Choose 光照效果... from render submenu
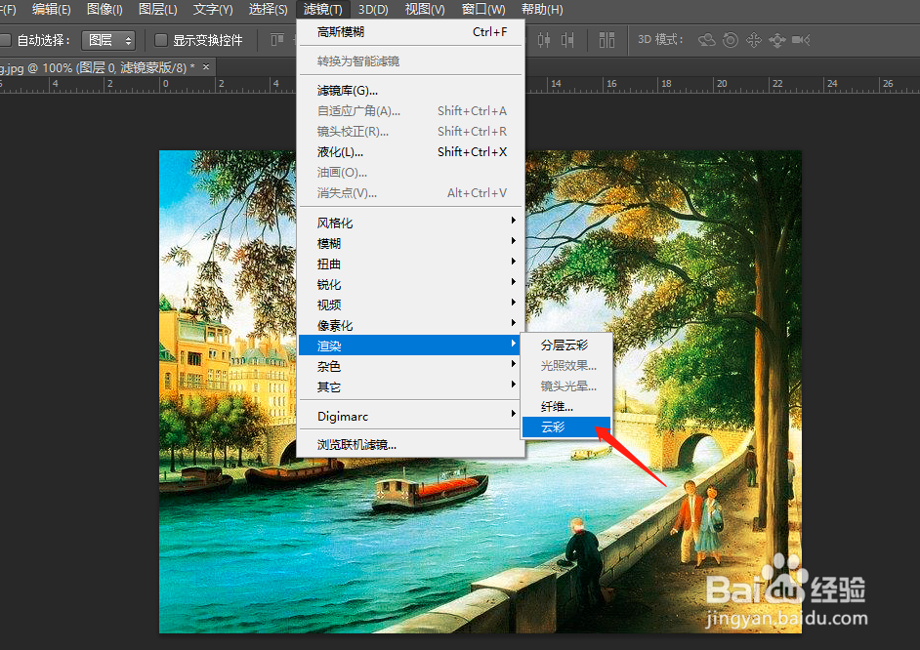 566,366
